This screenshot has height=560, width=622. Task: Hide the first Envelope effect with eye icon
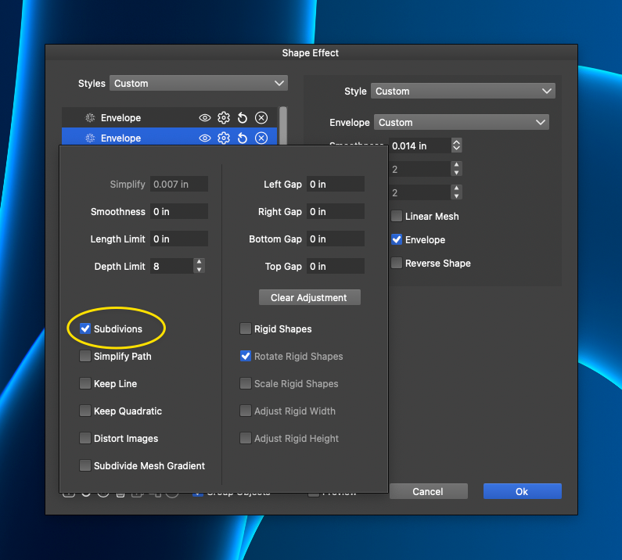(x=205, y=118)
